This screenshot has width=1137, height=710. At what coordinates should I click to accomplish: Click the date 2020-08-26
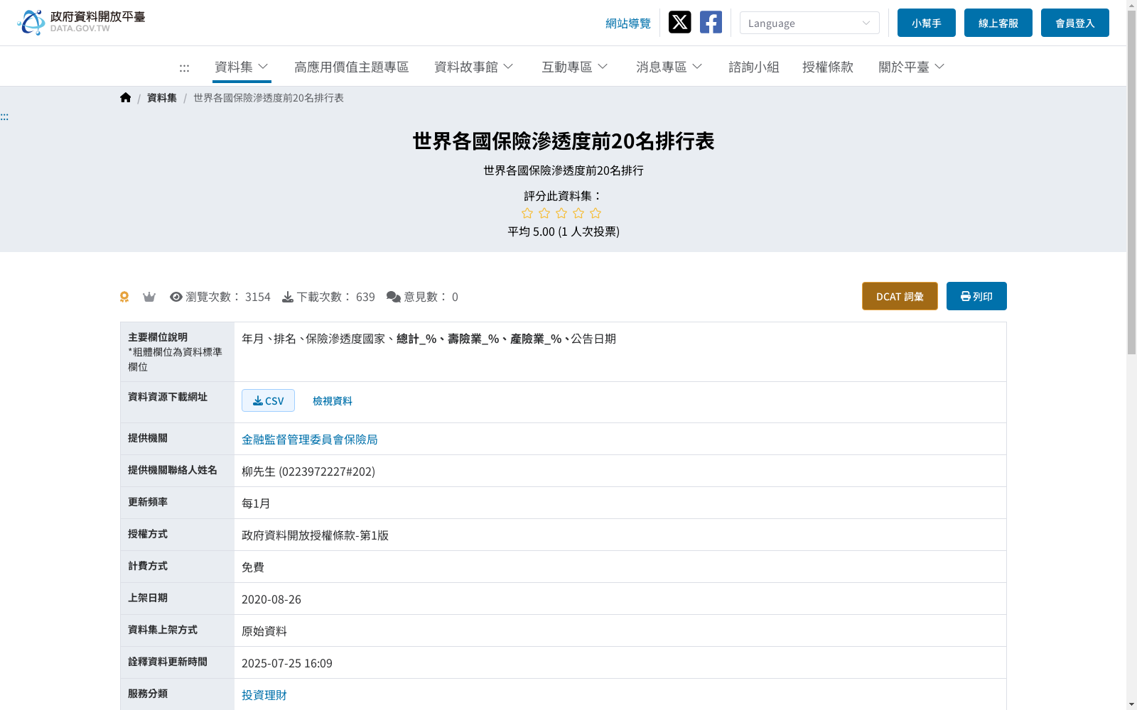pyautogui.click(x=271, y=599)
